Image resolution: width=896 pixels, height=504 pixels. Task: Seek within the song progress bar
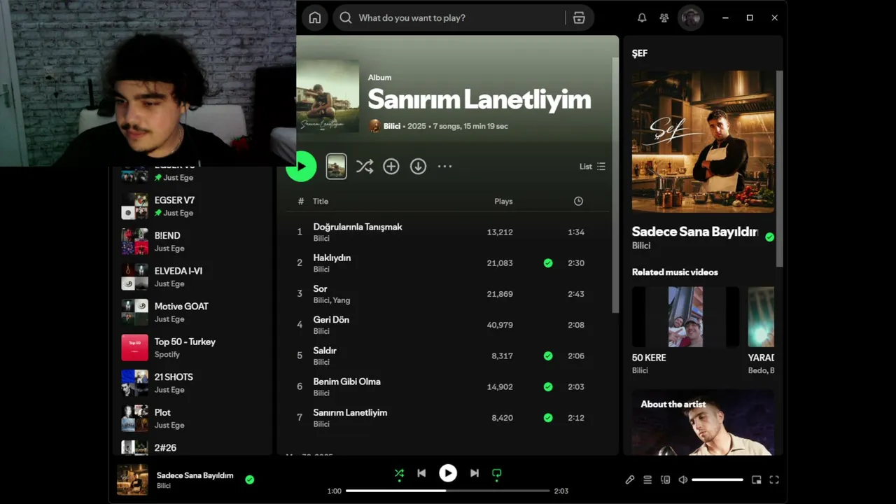pos(448,491)
